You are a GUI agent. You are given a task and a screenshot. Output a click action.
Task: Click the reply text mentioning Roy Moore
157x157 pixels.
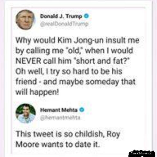point(68,139)
